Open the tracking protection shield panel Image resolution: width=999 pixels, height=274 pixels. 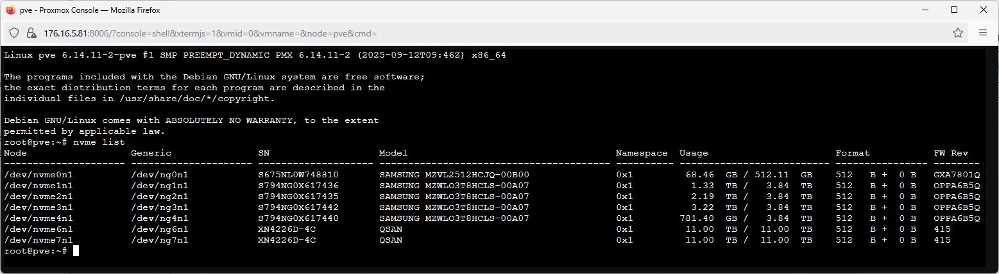tap(14, 33)
